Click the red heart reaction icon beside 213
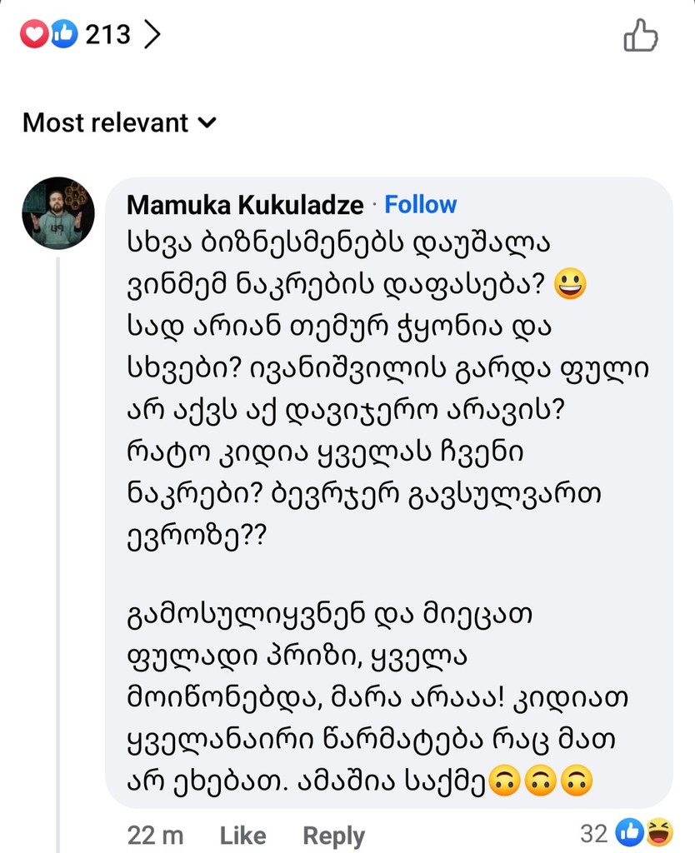Screen dimensions: 695x853 pos(34,34)
